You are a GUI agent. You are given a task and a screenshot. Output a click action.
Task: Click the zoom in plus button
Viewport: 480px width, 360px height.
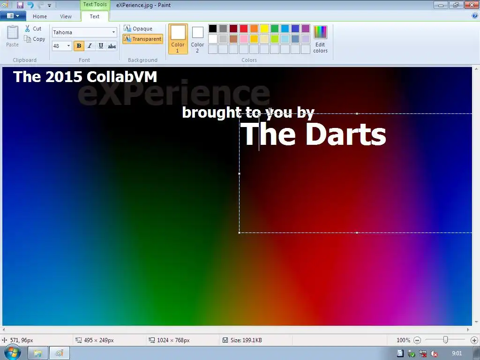[x=474, y=340]
